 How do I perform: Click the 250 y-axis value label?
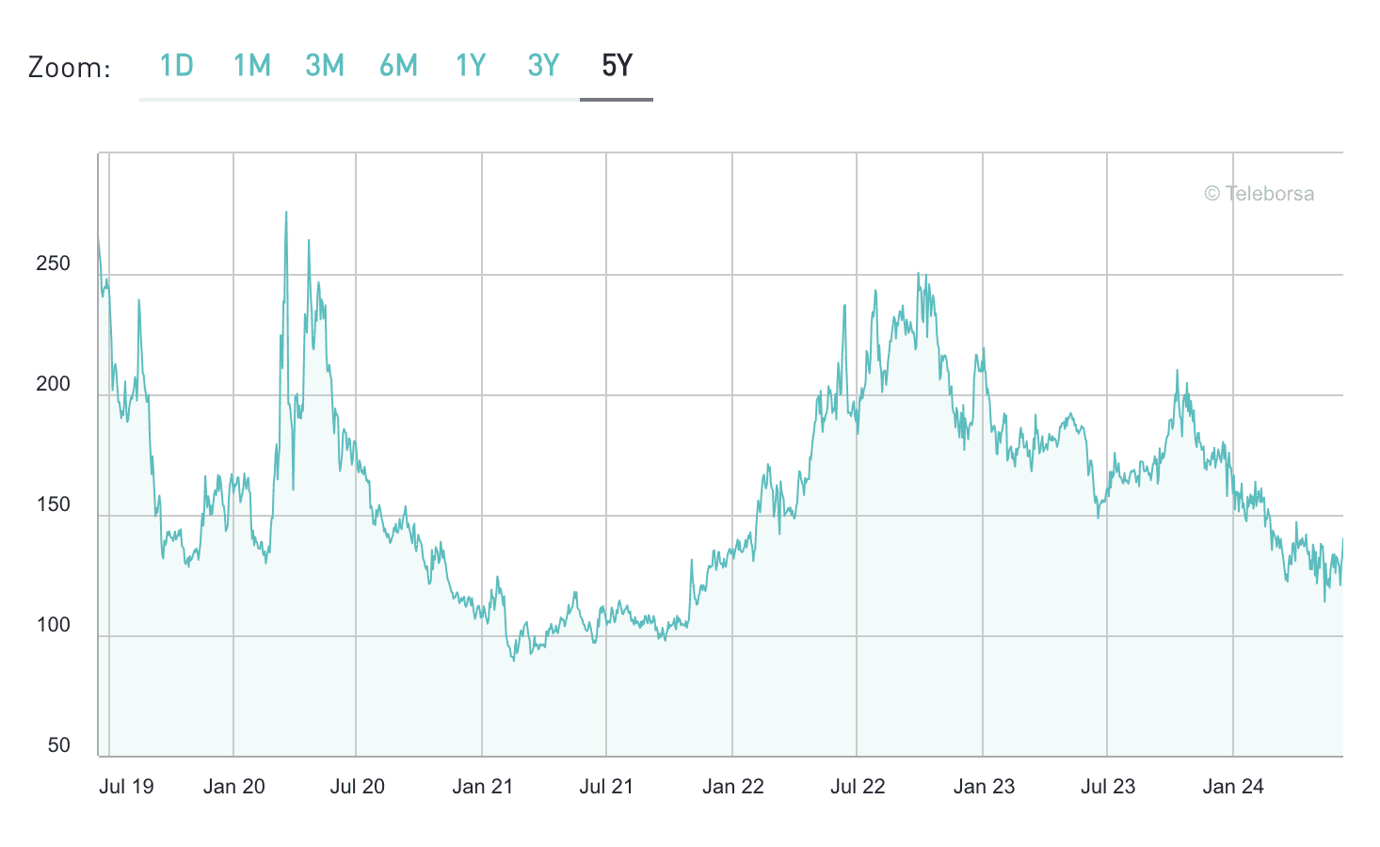[x=53, y=264]
